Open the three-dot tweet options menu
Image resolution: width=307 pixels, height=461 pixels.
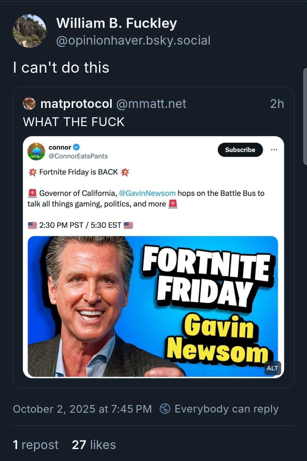click(x=274, y=150)
